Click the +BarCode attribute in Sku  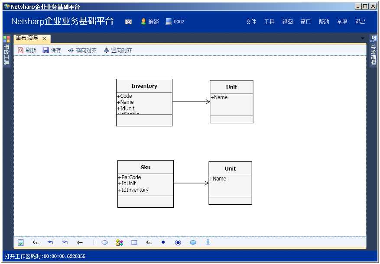point(130,177)
